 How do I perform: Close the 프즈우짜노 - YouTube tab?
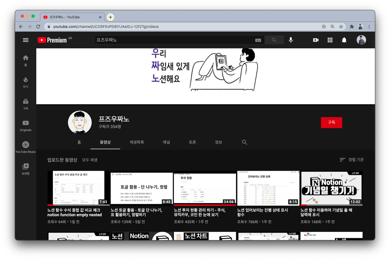pos(100,17)
